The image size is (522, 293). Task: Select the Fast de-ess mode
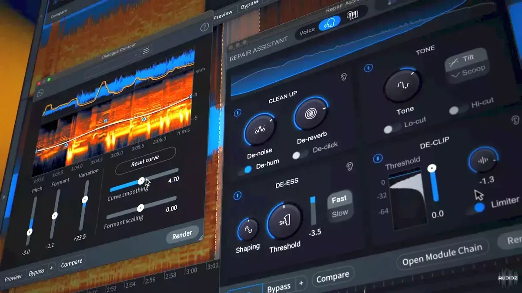click(339, 199)
